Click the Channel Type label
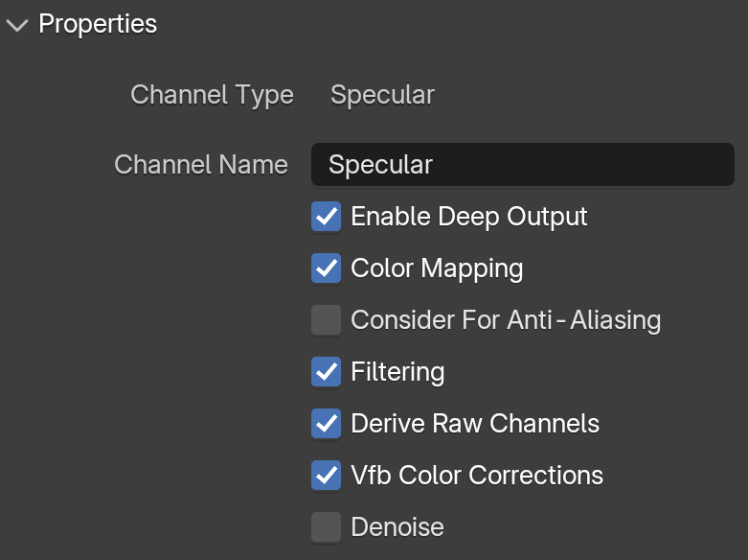Screen dimensions: 748x560 213,95
